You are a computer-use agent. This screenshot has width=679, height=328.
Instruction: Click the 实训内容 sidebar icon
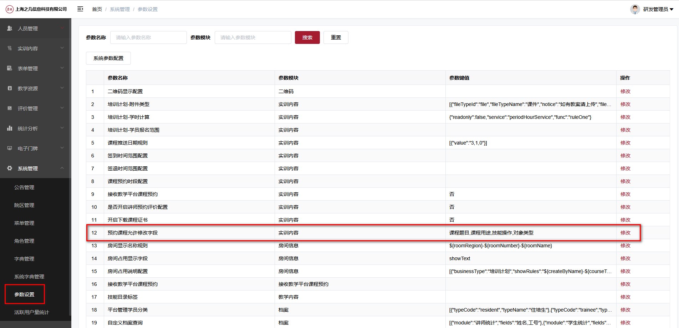[x=10, y=48]
